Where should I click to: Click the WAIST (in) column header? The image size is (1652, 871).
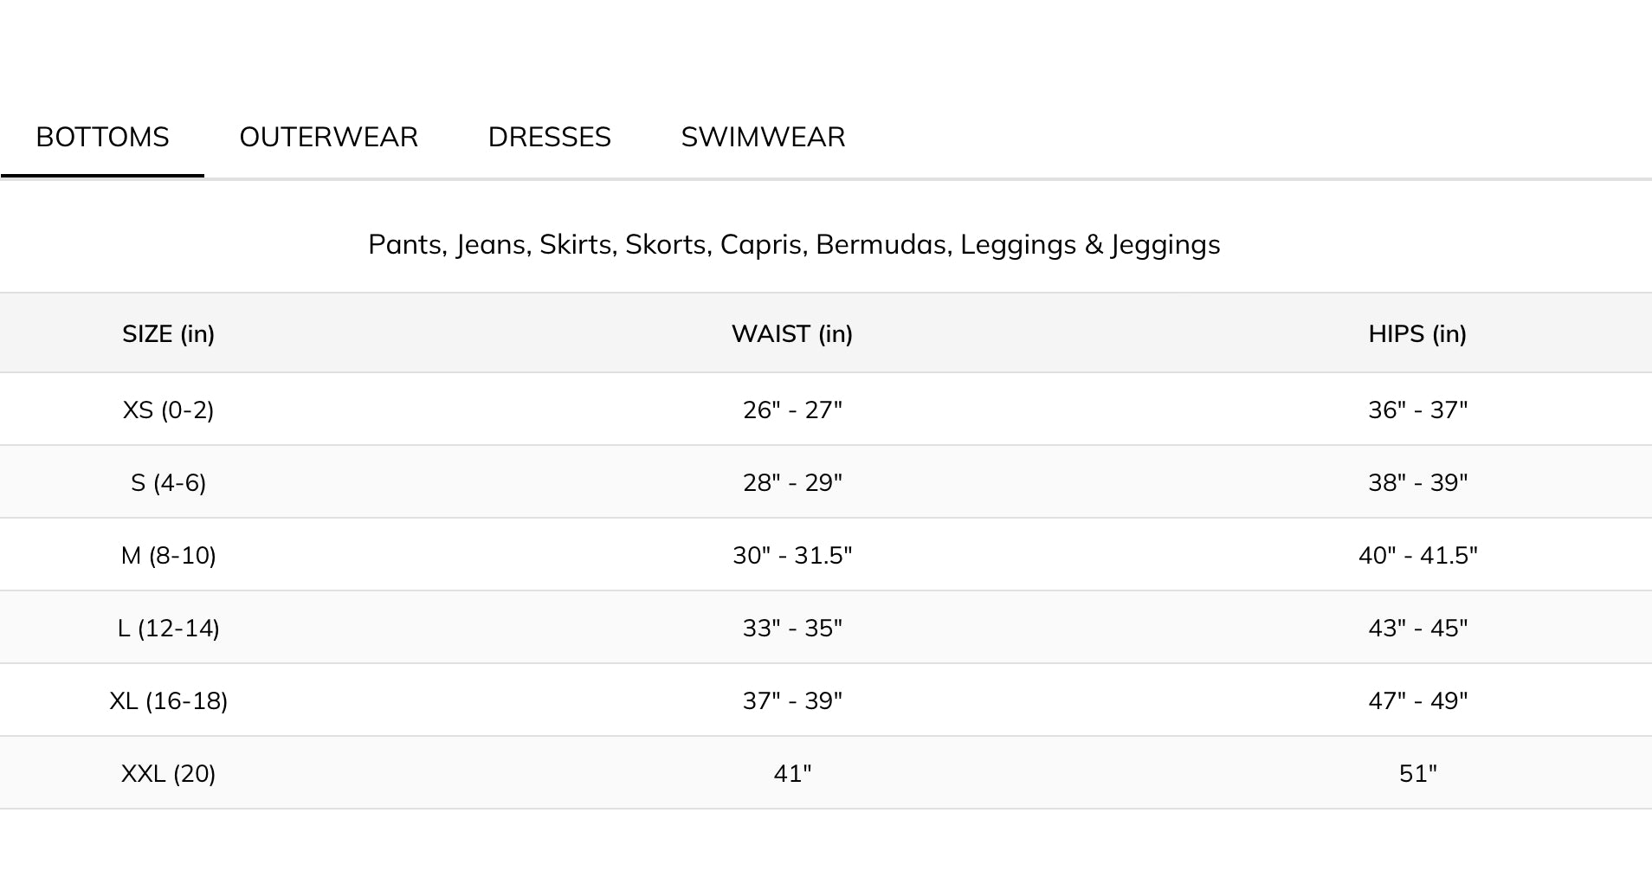click(x=792, y=333)
